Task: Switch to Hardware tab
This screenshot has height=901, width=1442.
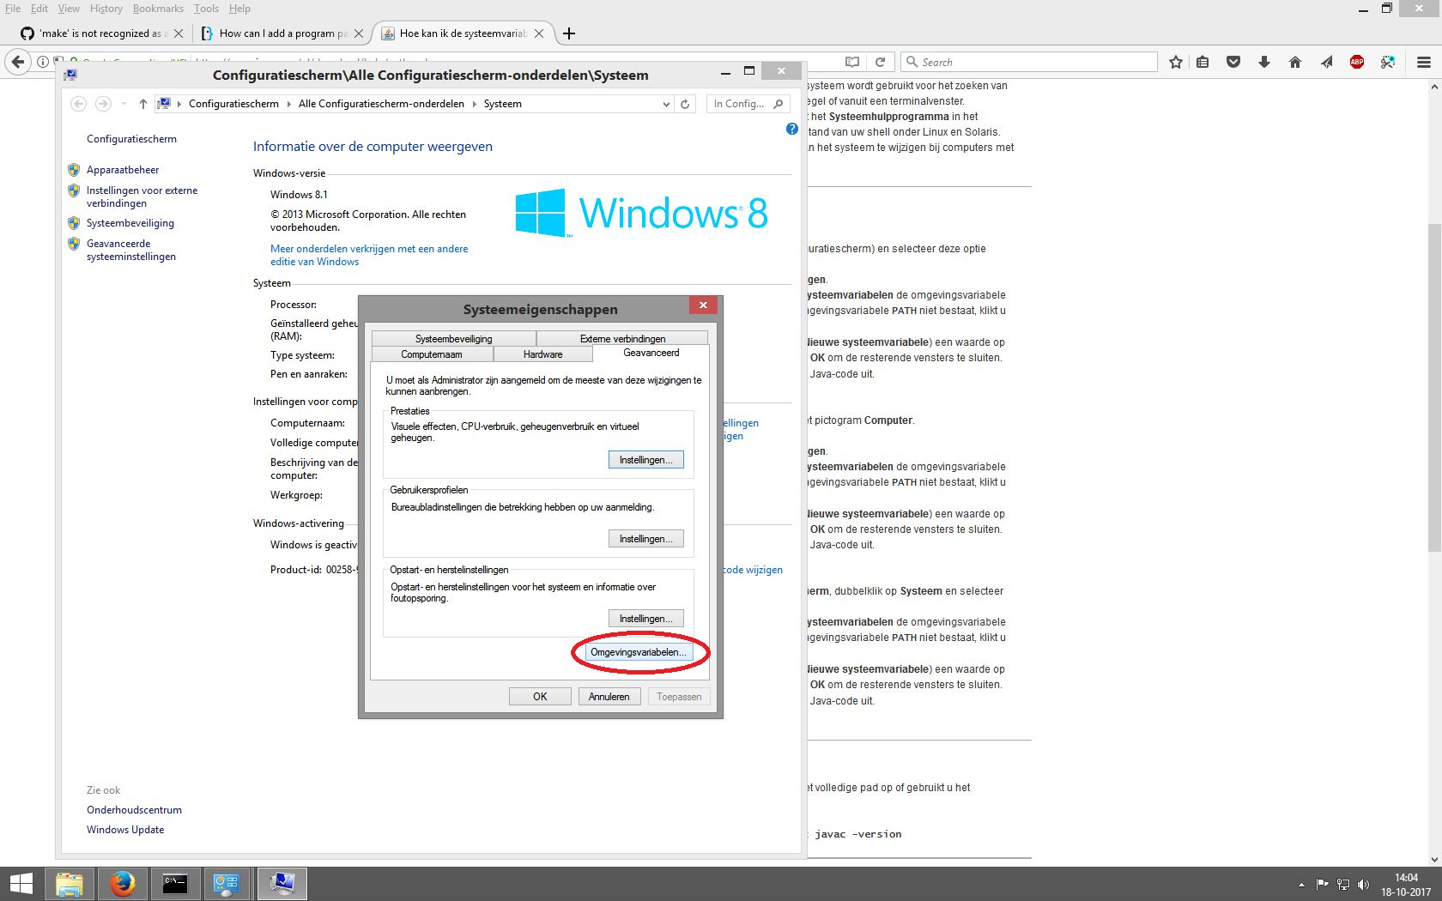Action: click(x=542, y=354)
